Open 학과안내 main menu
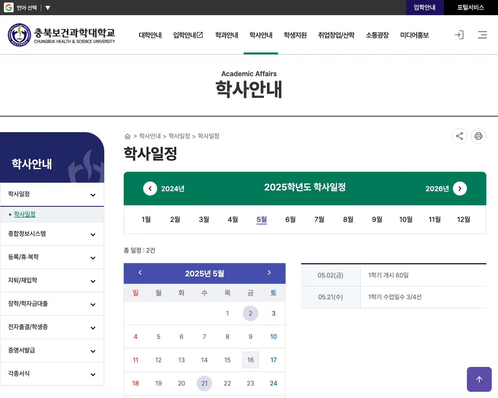 point(226,35)
